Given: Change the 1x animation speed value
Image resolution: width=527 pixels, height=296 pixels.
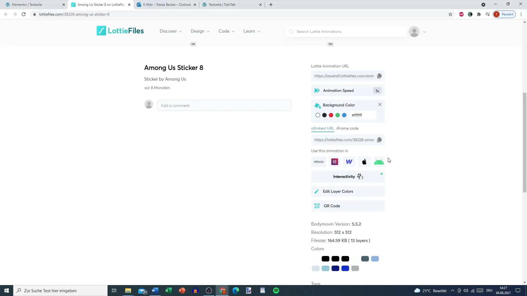Looking at the screenshot, I should click(377, 91).
